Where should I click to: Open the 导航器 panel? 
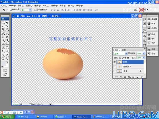[x=152, y=19]
